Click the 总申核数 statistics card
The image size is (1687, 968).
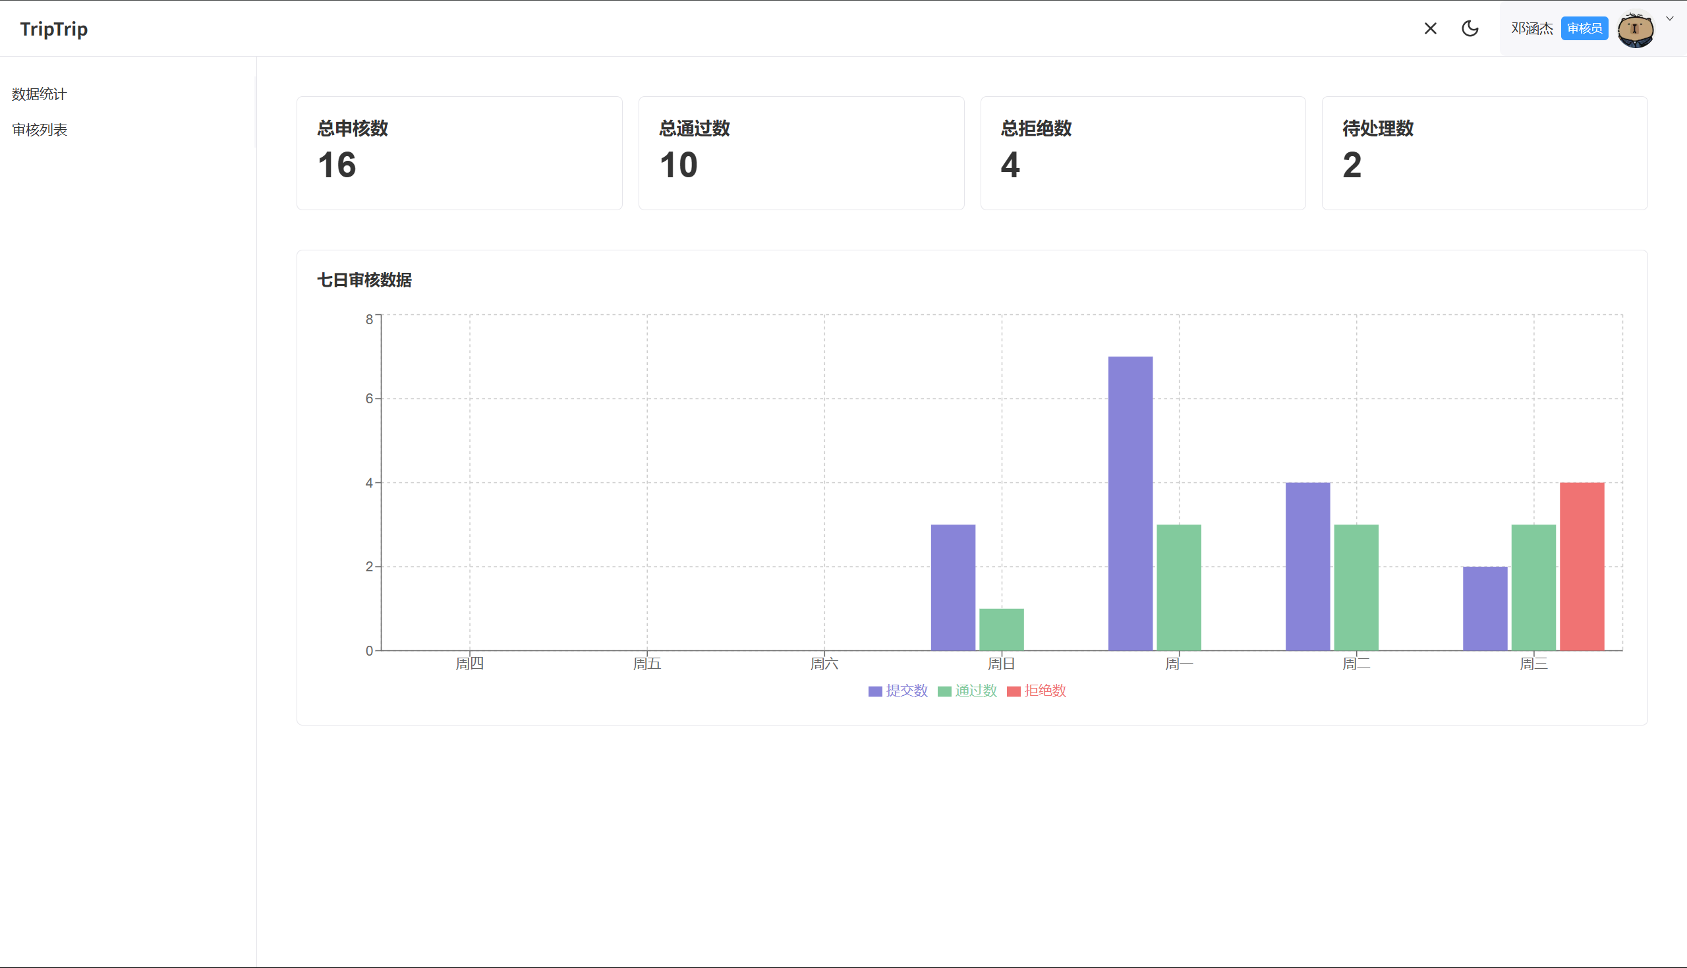click(459, 153)
